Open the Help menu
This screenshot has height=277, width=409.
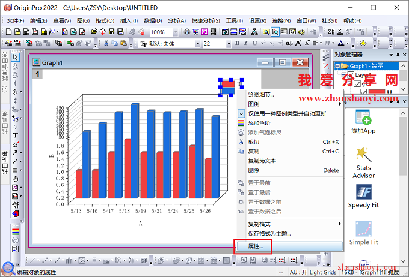point(352,20)
